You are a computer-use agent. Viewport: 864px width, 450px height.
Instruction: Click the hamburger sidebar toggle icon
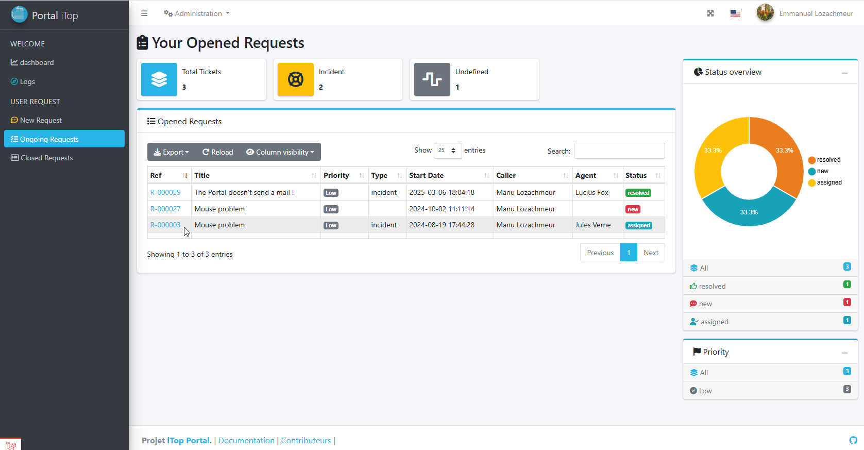click(144, 13)
